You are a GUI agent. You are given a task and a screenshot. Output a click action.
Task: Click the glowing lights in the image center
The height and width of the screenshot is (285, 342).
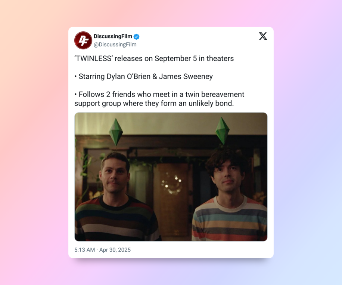click(x=171, y=183)
